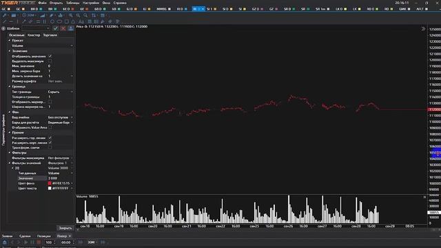Open 'Бары для расчёта' dropdown
The image size is (441, 248).
(60, 123)
